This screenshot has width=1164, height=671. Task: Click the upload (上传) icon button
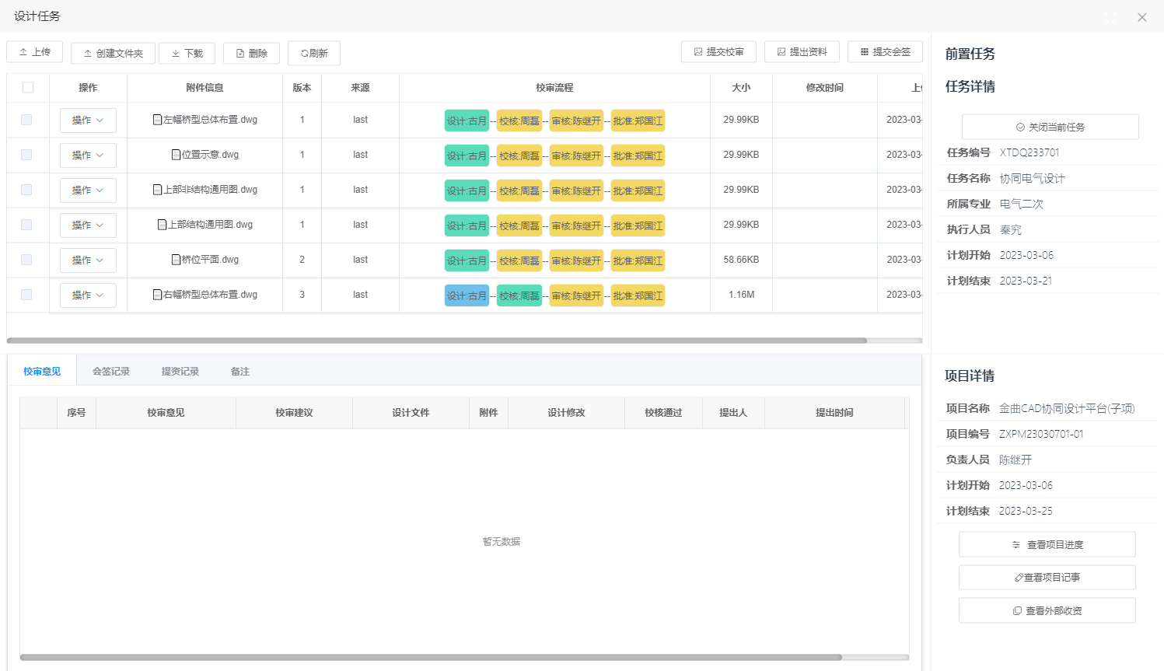click(x=23, y=52)
